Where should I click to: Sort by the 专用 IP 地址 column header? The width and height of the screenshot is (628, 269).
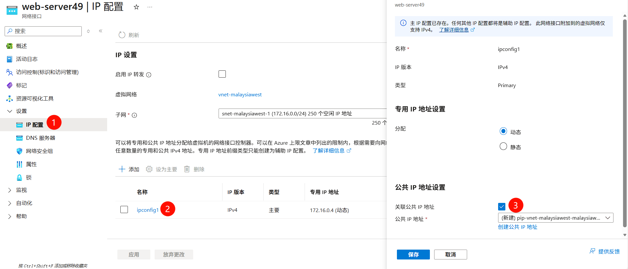coord(324,192)
